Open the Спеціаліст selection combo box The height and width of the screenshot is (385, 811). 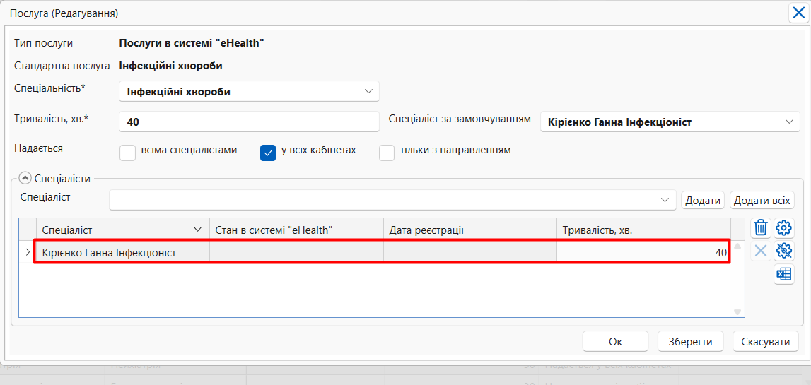click(392, 200)
